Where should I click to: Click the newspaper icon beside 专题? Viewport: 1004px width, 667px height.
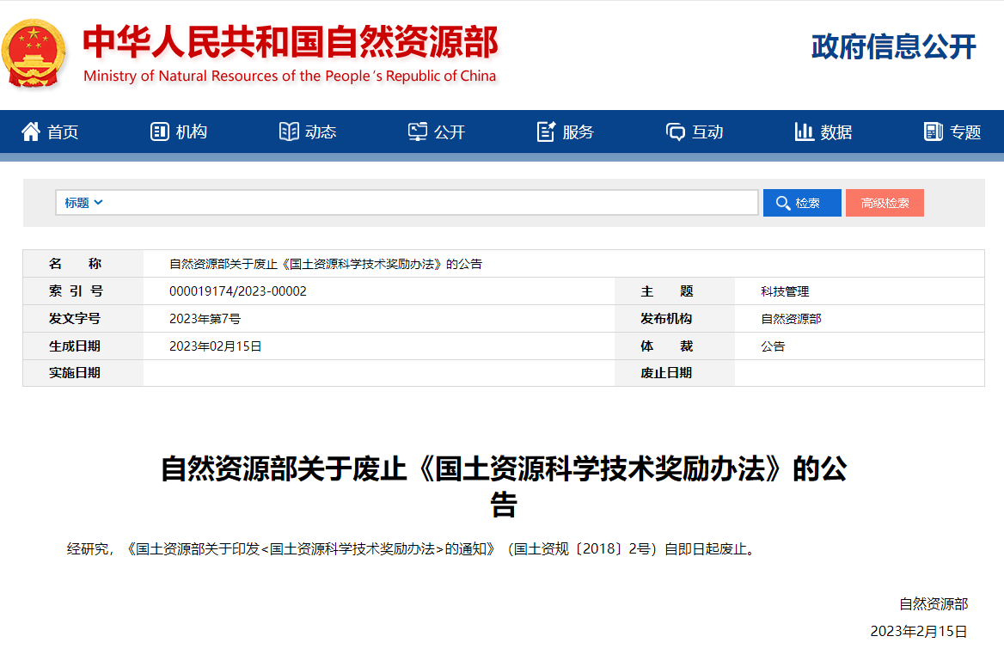934,132
